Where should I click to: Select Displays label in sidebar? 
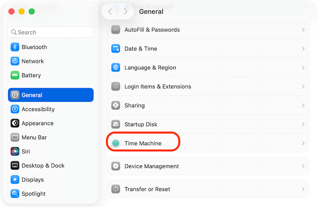(x=33, y=180)
